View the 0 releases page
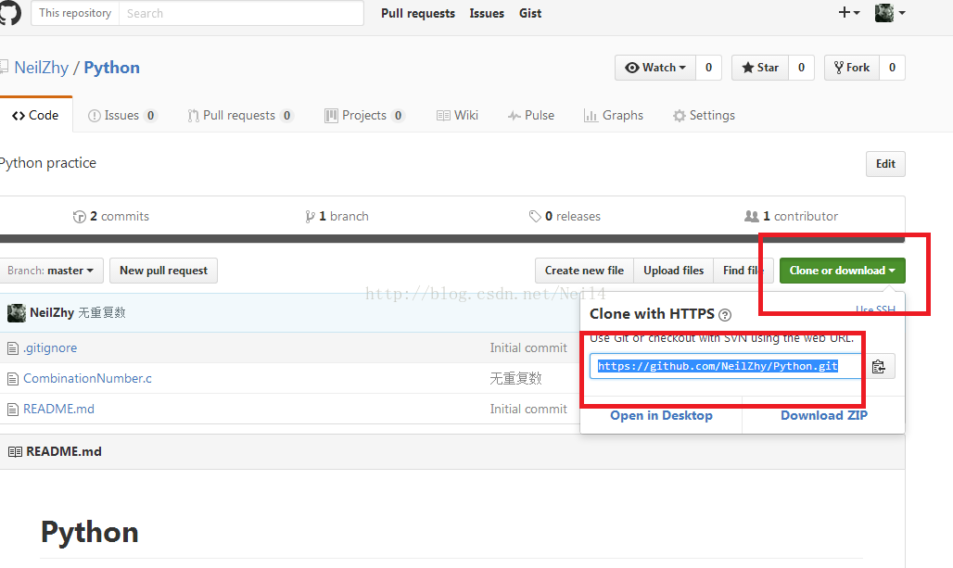This screenshot has height=568, width=953. [565, 216]
